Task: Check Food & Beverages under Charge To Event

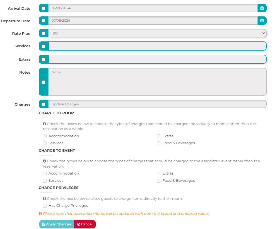Action: (158, 181)
